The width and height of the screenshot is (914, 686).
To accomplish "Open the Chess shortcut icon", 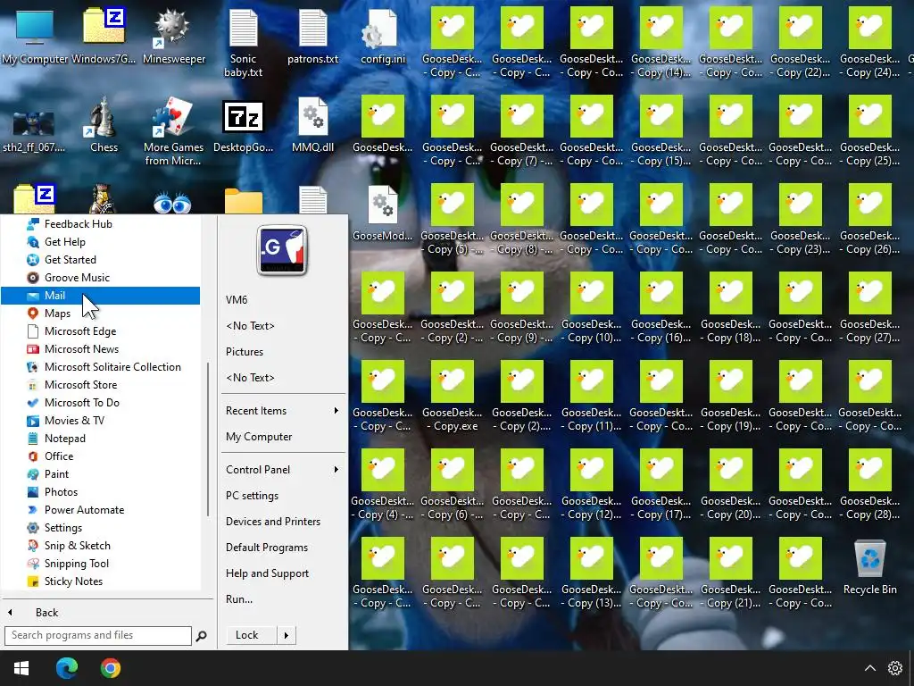I will (x=104, y=125).
